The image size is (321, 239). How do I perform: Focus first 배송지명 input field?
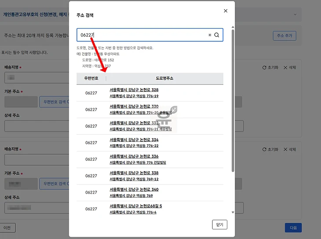37,78
